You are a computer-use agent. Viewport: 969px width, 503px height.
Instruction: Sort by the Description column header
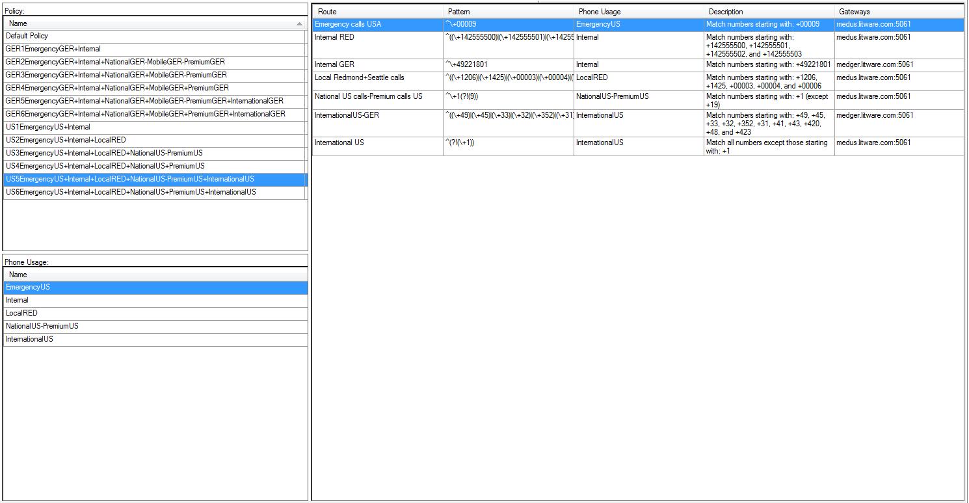pyautogui.click(x=769, y=12)
